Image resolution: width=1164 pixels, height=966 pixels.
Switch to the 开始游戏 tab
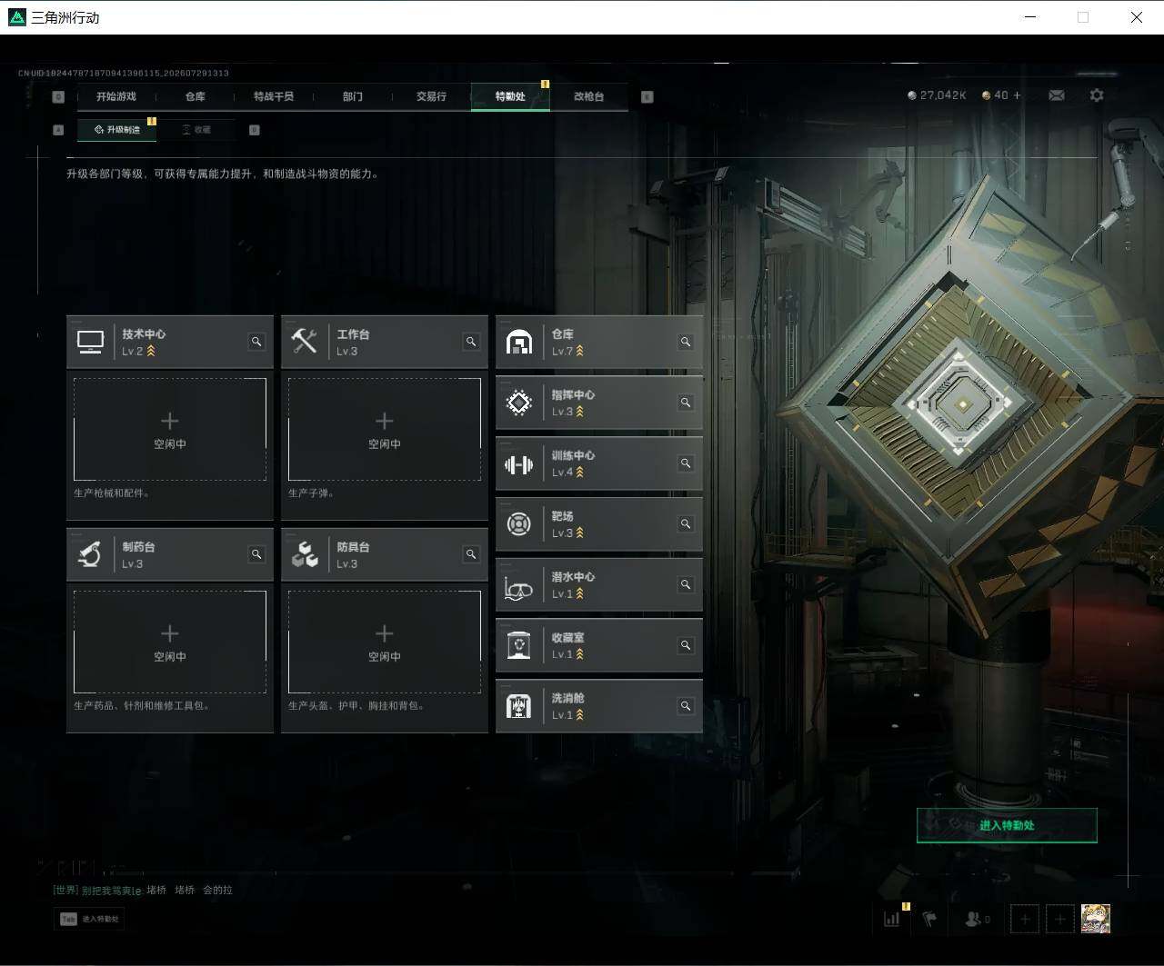click(116, 96)
